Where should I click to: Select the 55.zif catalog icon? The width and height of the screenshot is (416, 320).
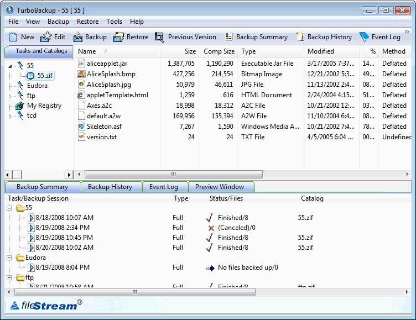point(30,76)
